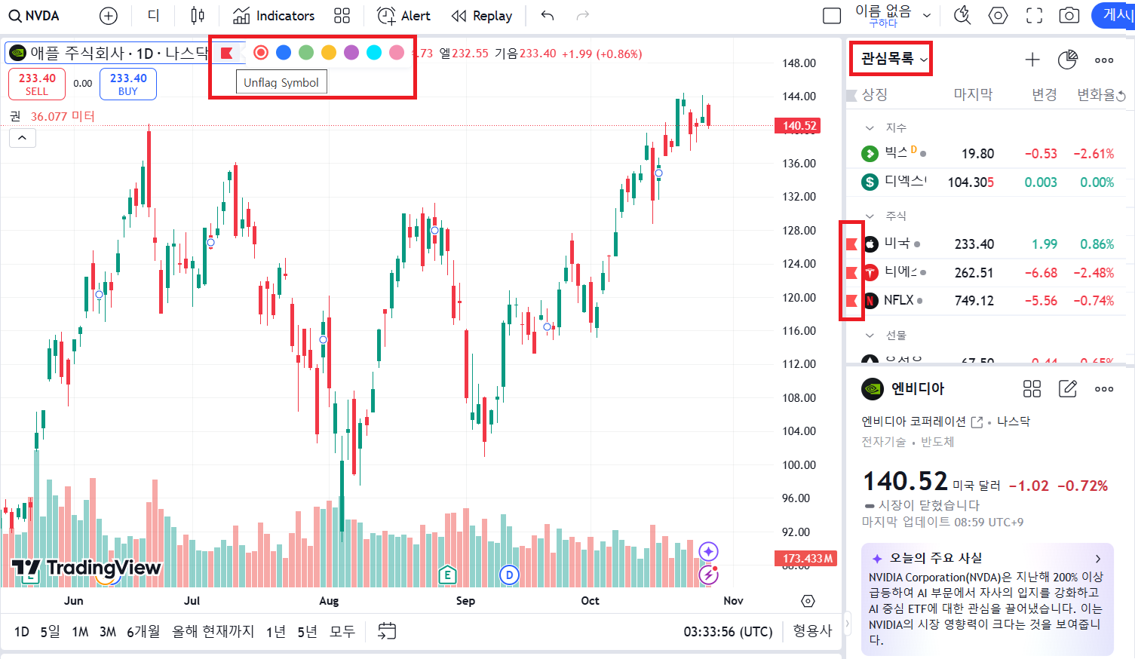Viewport: 1135px width, 659px height.
Task: Open quick search lightning icon
Action: coord(962,15)
